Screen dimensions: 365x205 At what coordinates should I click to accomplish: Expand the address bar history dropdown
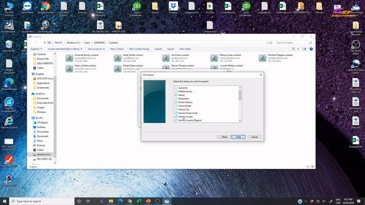[x=267, y=43]
